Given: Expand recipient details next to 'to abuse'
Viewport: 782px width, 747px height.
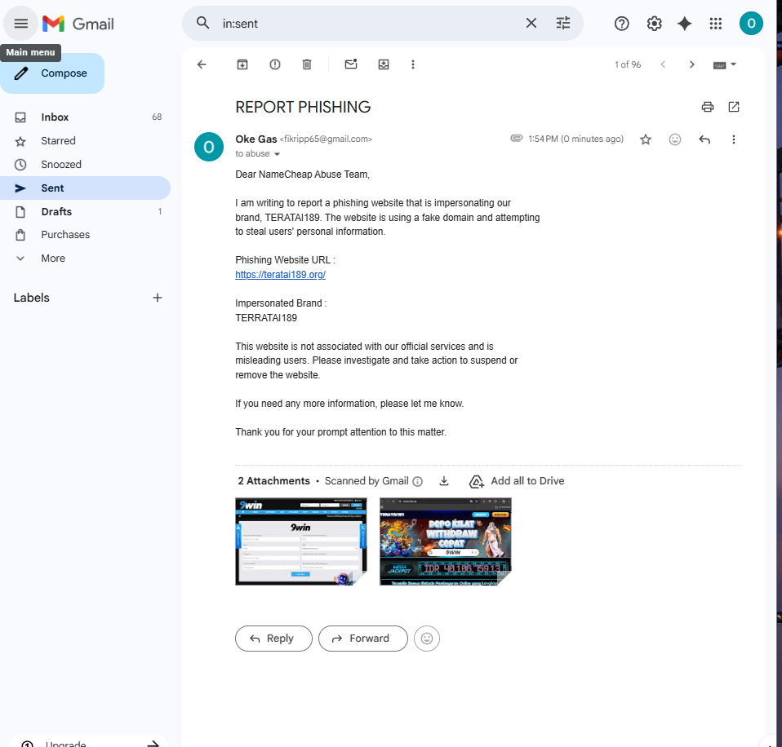Looking at the screenshot, I should pyautogui.click(x=278, y=154).
